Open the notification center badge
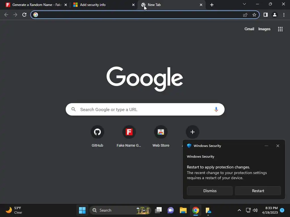 pyautogui.click(x=282, y=210)
